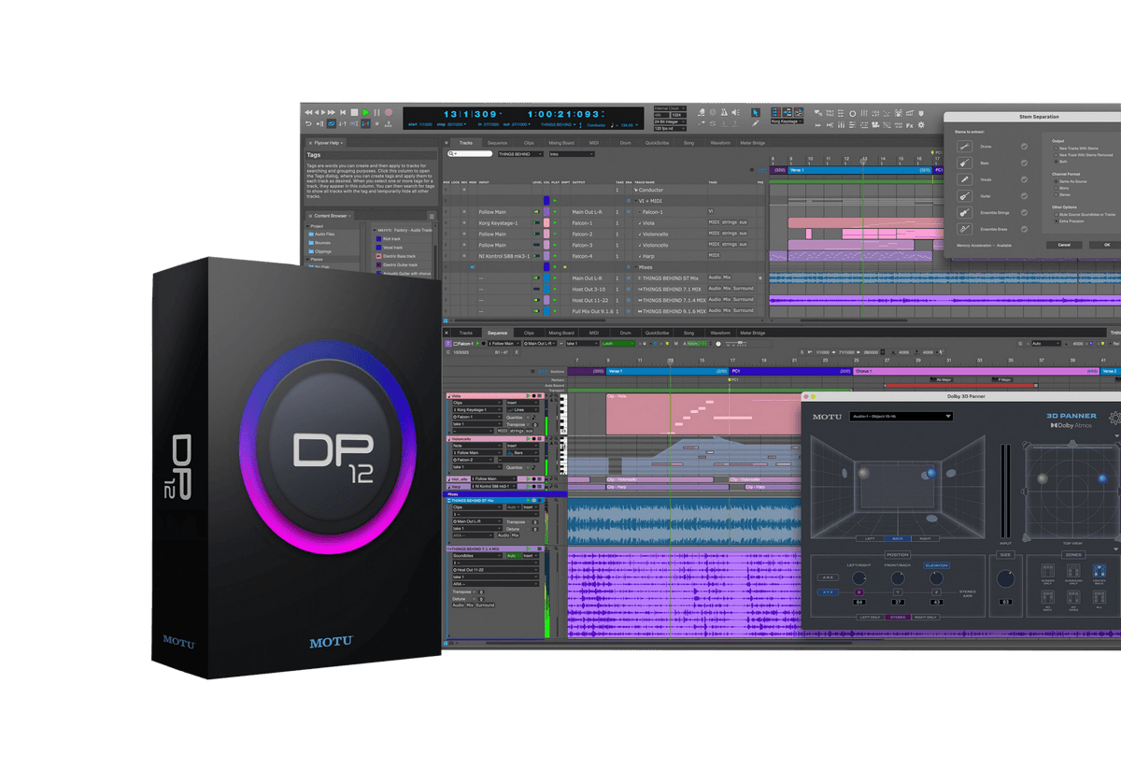Click the purple color swatch of Viola track
Viewport: 1121px width, 769px height.
click(546, 222)
